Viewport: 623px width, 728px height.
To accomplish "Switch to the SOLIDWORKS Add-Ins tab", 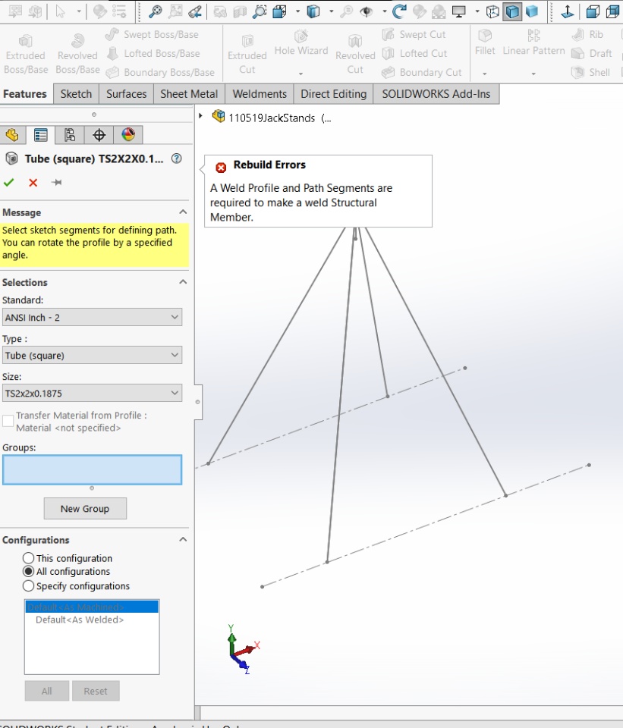I will pyautogui.click(x=436, y=94).
